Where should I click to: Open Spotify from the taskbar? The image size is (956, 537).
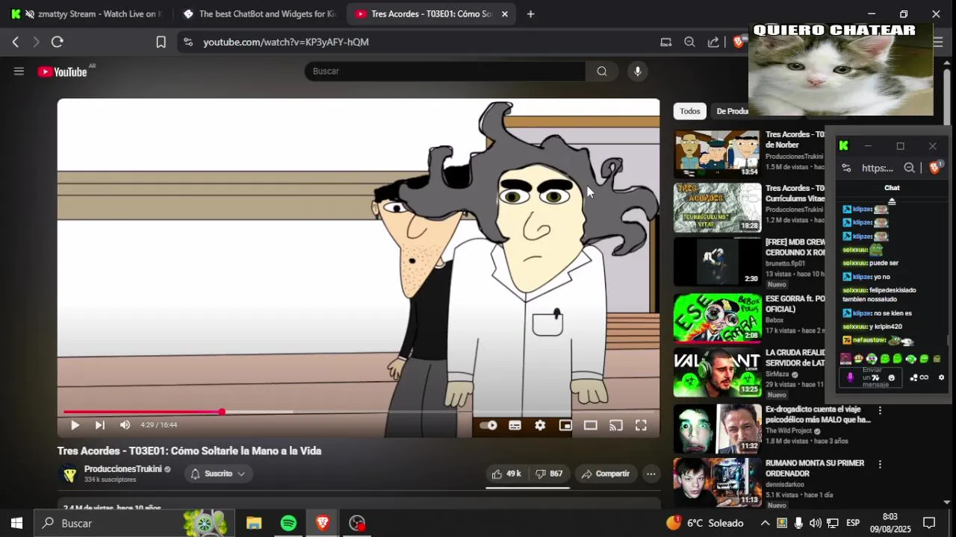[x=288, y=523]
